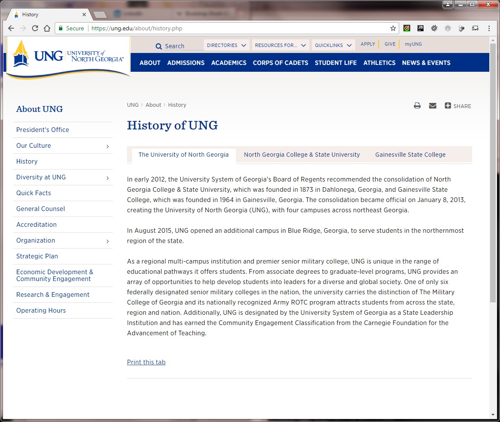Open the RESOURCES FOR... dropdown
This screenshot has height=422, width=500.
[280, 45]
